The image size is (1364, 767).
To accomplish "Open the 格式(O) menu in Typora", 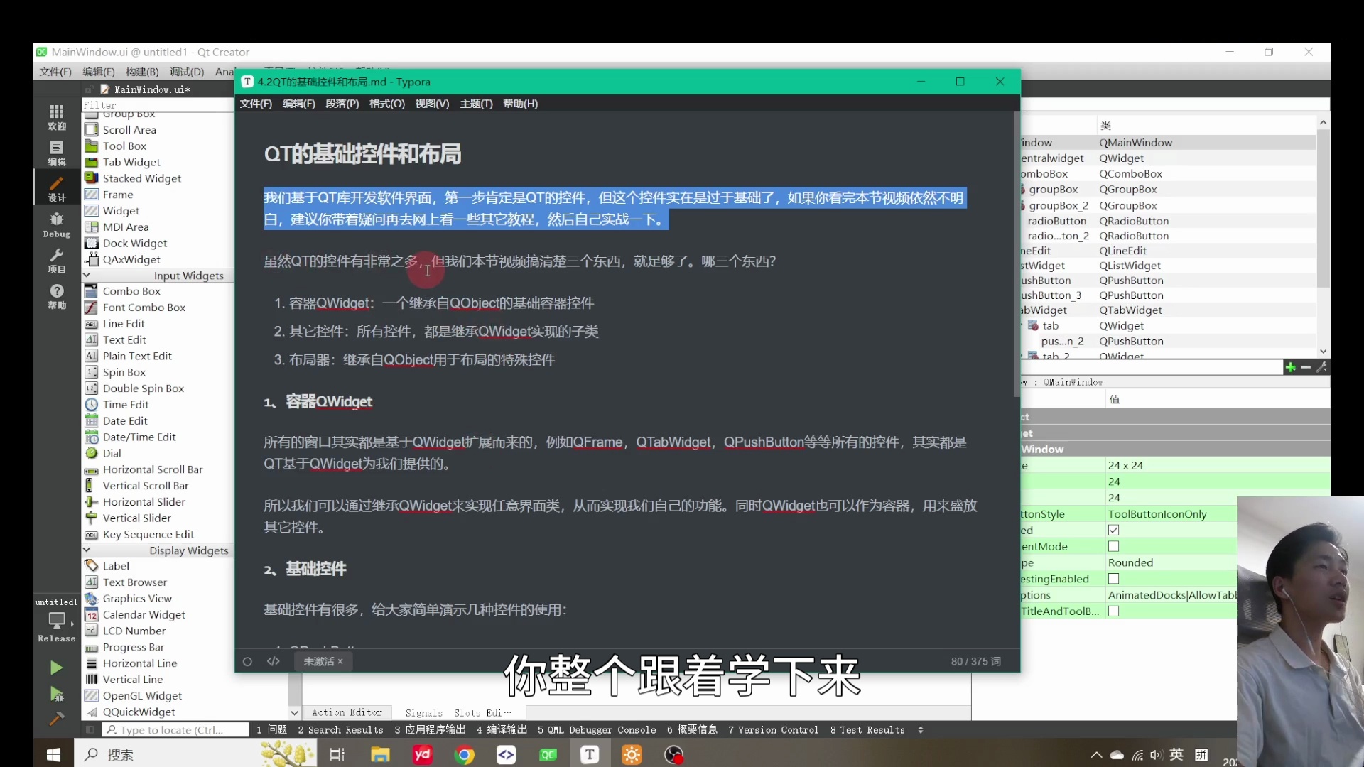I will pyautogui.click(x=386, y=104).
